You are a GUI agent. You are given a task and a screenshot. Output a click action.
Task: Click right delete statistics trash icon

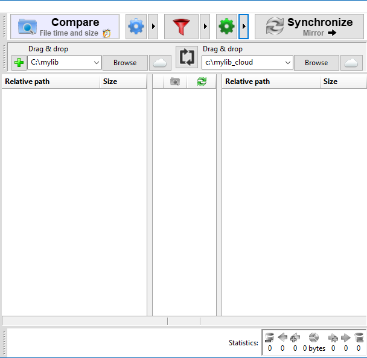click(359, 337)
